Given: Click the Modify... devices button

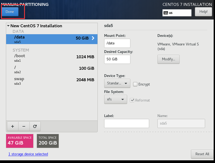Looking at the screenshot, I should pos(168,59).
